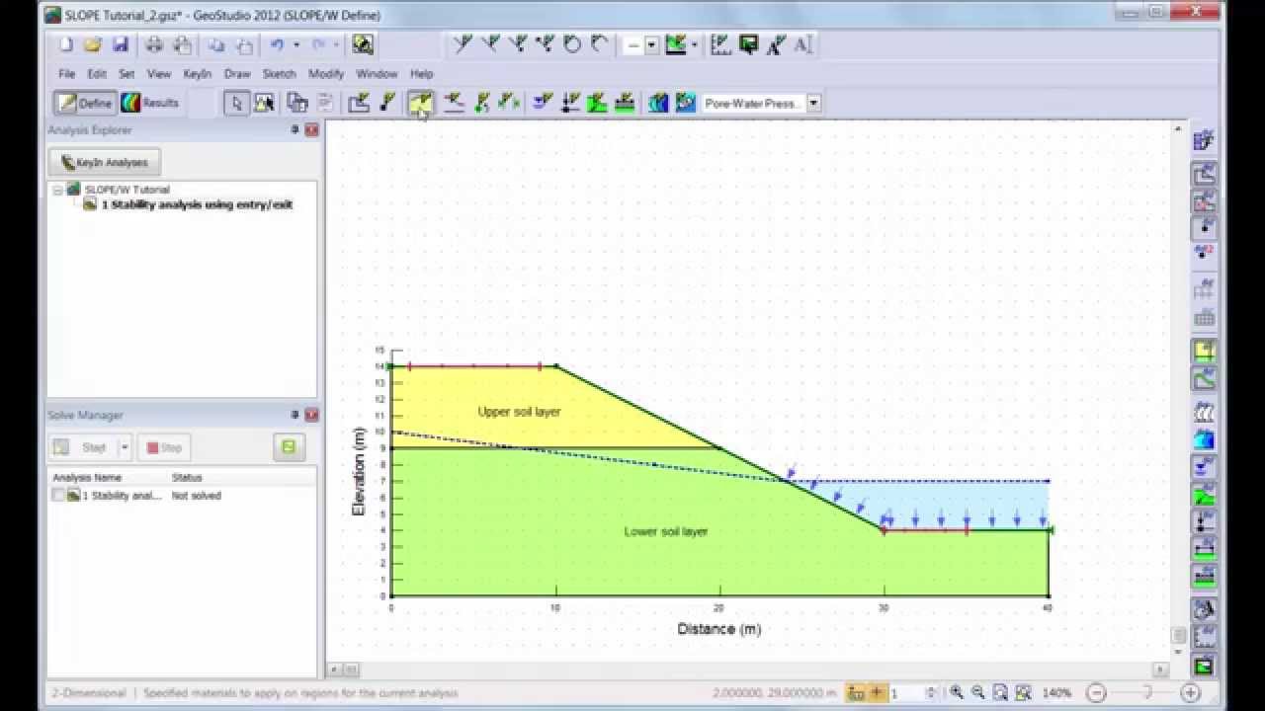
Task: Open a file with the folder icon
Action: [93, 45]
